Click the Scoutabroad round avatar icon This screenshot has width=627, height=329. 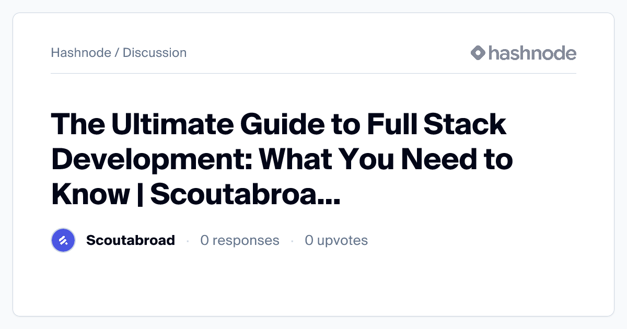click(63, 240)
